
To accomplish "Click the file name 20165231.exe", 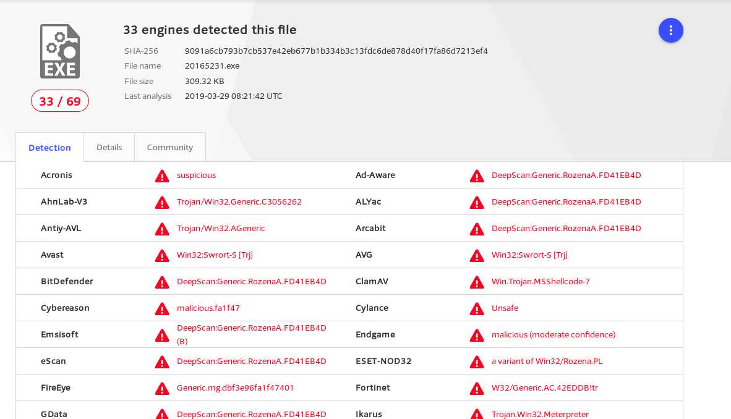I will coord(212,66).
